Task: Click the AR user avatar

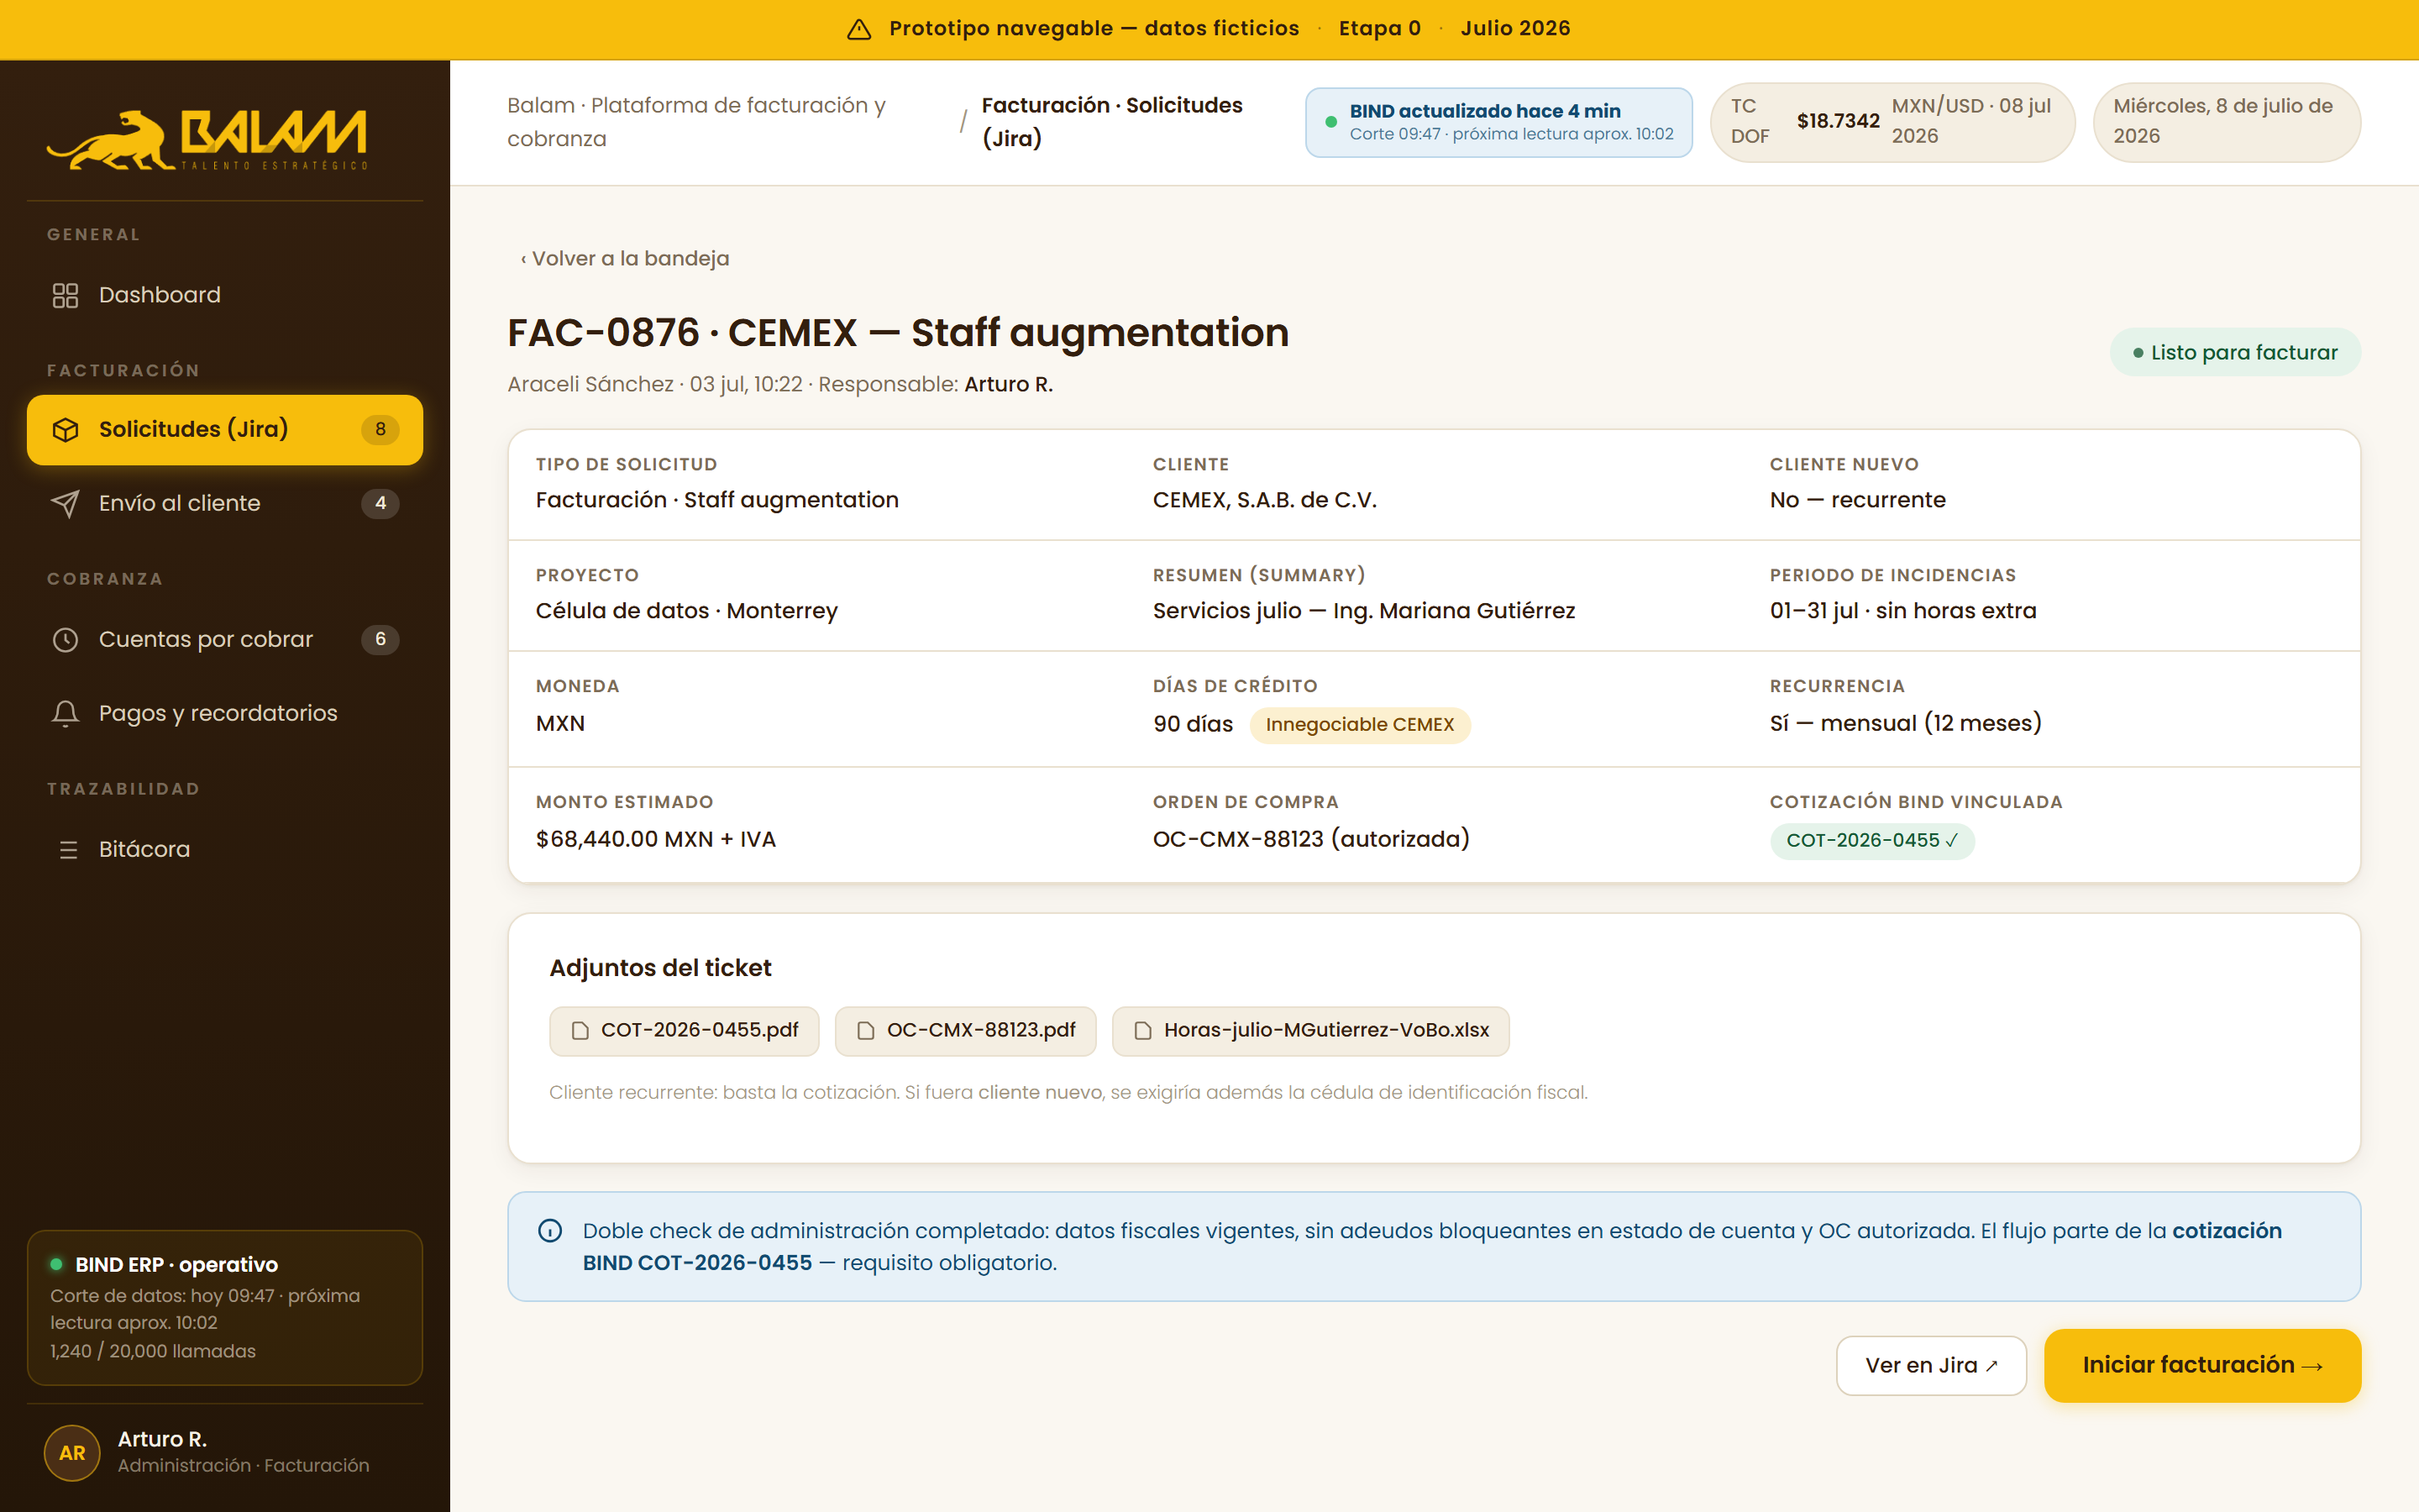Action: click(x=72, y=1453)
